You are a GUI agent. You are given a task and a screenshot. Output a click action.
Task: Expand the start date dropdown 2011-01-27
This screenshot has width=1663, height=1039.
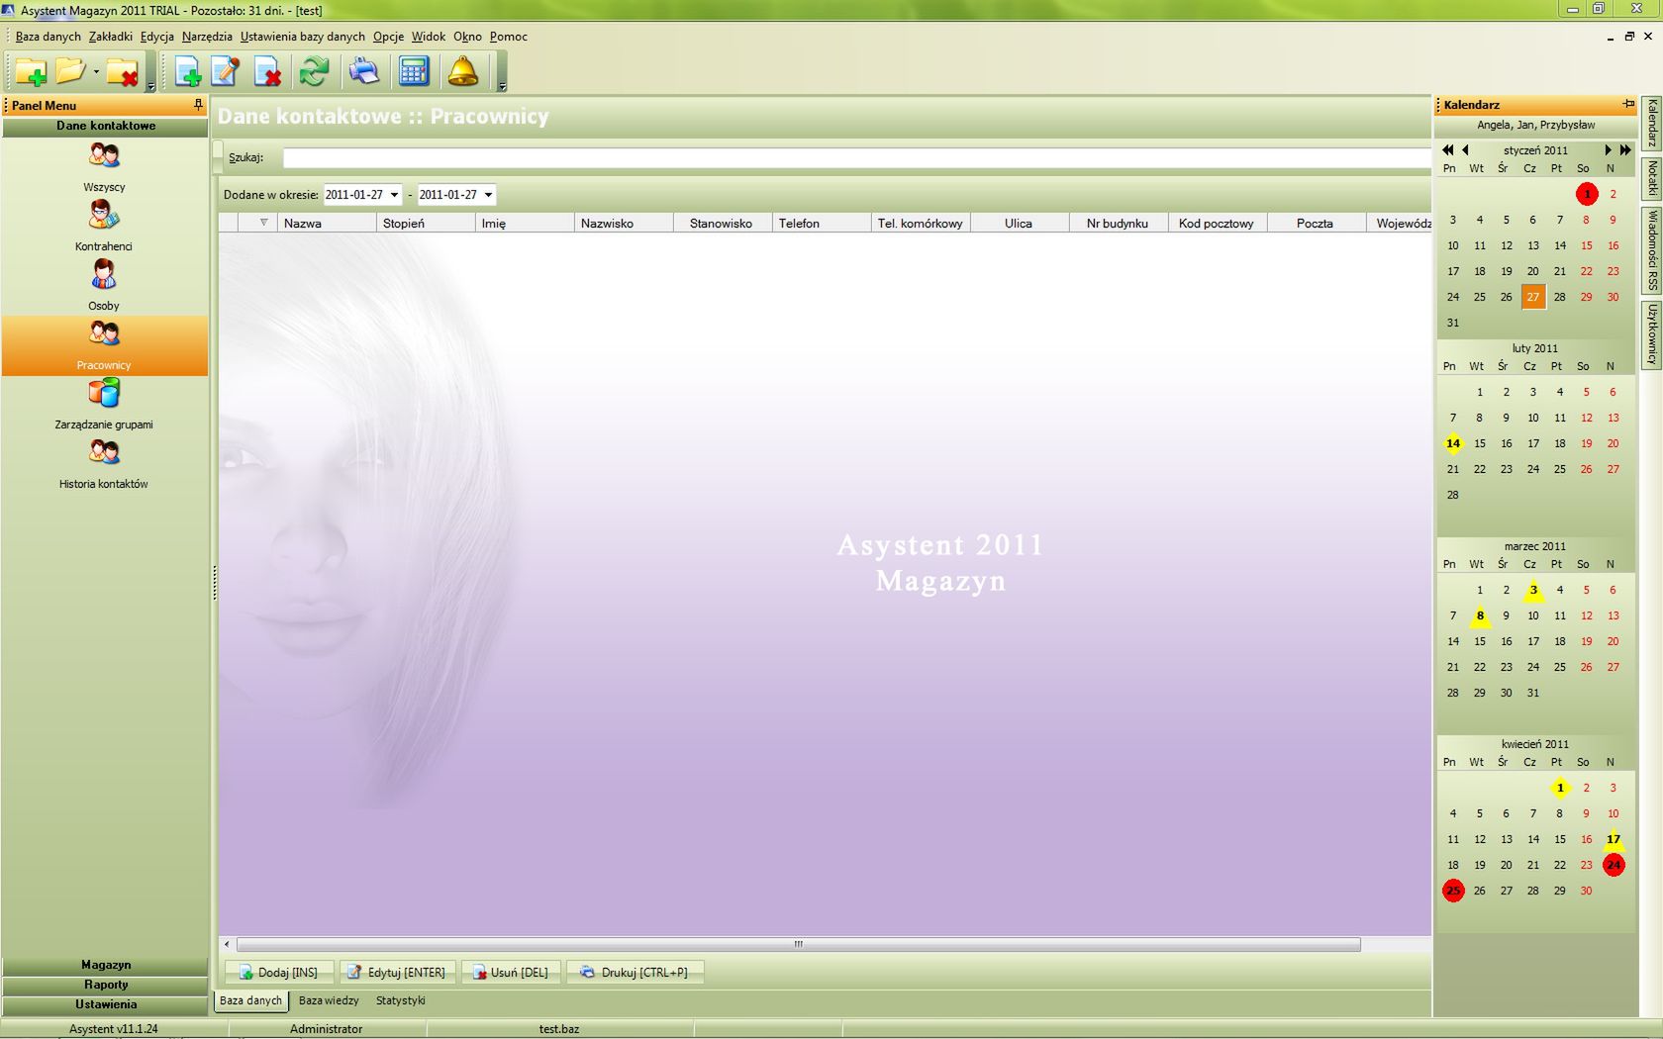[x=394, y=195]
